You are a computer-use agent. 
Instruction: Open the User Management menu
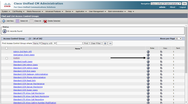(97, 11)
